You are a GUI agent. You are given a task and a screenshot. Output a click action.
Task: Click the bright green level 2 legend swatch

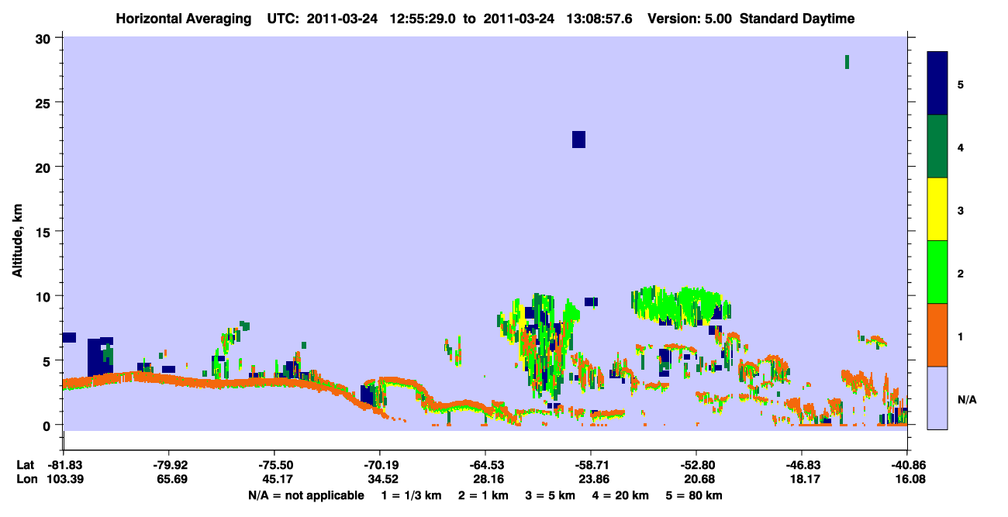click(937, 272)
